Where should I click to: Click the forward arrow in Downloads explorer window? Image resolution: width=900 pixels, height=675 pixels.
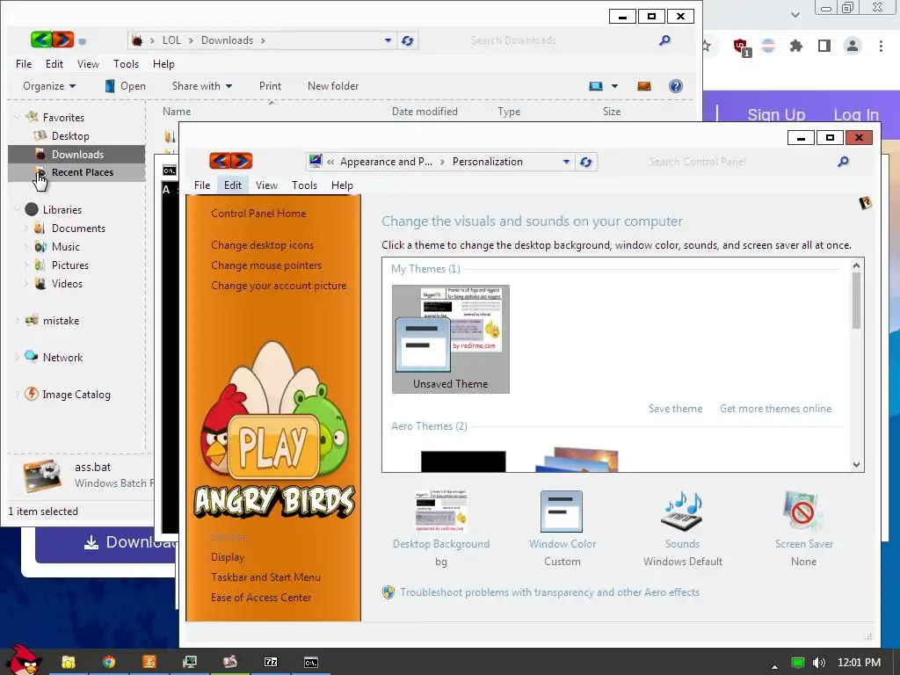click(x=63, y=40)
